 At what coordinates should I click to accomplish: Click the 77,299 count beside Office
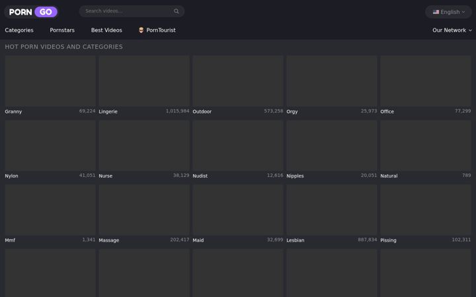tap(463, 111)
